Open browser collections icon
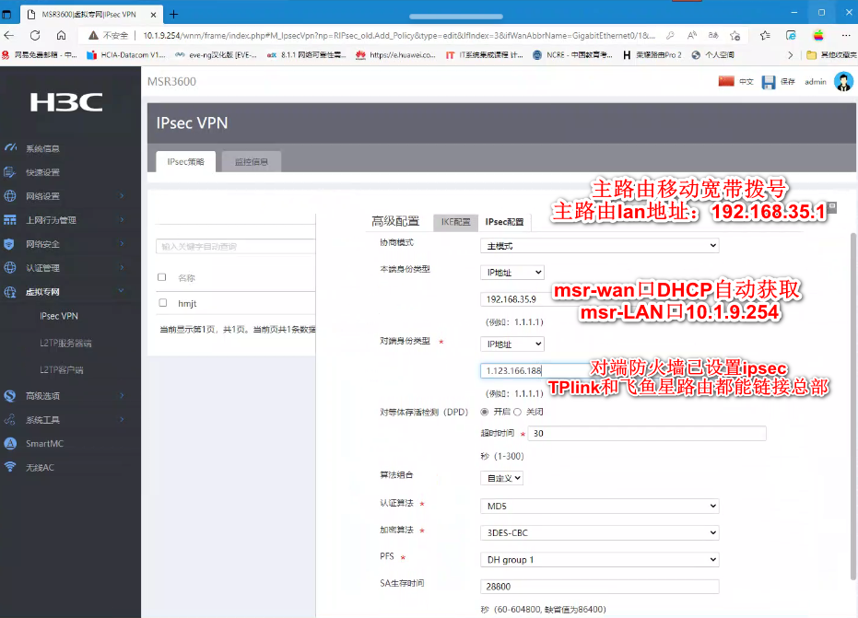858x618 pixels. point(791,36)
